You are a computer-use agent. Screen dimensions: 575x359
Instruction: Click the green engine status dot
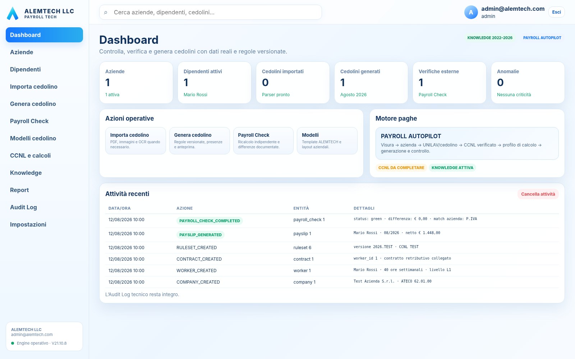(13, 343)
